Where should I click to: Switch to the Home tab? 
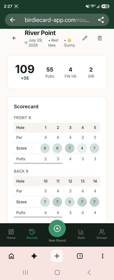[x=11, y=234]
